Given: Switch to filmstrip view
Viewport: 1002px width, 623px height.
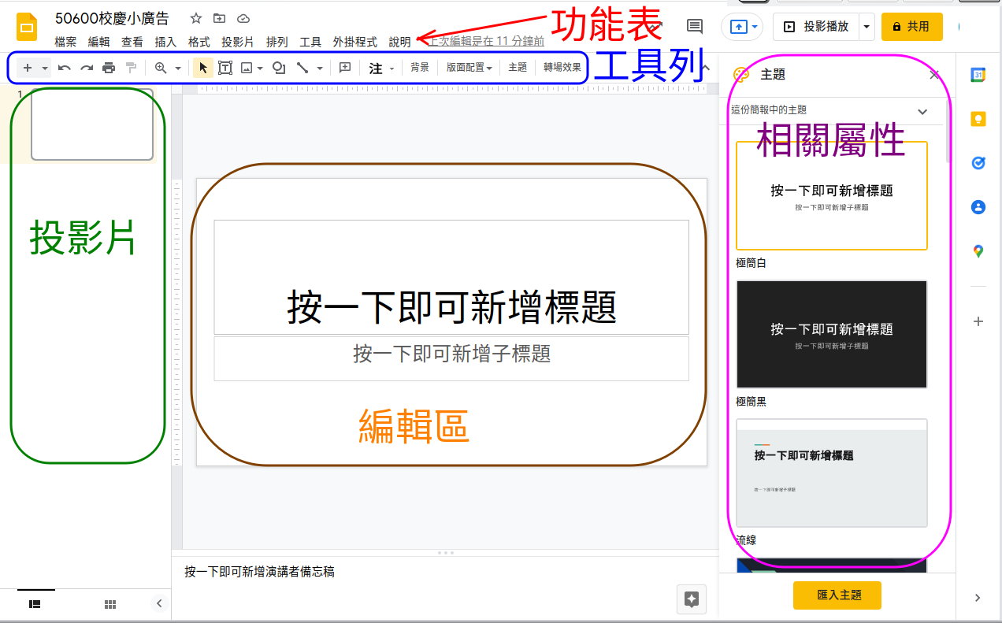Looking at the screenshot, I should pyautogui.click(x=35, y=603).
